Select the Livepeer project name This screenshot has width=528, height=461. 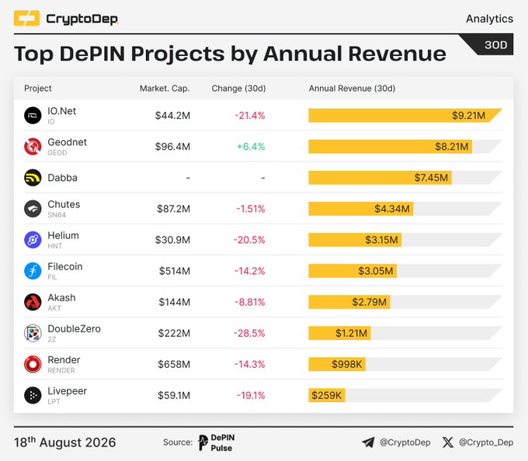coord(67,391)
